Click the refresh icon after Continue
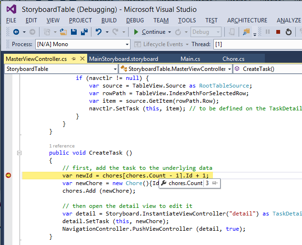Viewport: 302px width, 245px height. click(x=178, y=32)
